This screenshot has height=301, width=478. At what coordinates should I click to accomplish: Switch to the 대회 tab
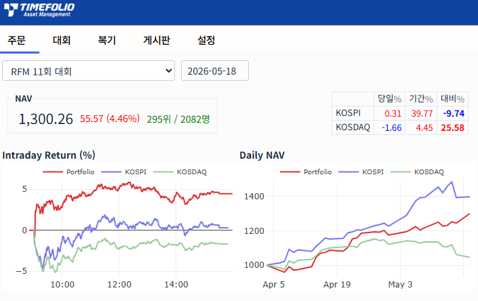(x=62, y=40)
